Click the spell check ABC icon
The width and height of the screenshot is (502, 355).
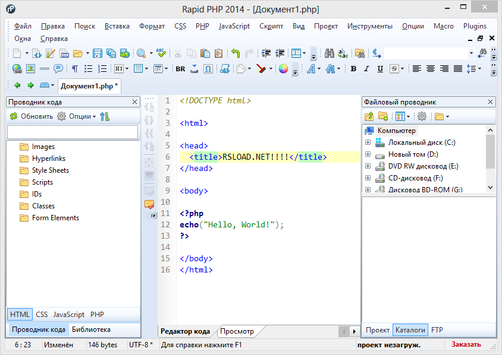click(x=161, y=53)
